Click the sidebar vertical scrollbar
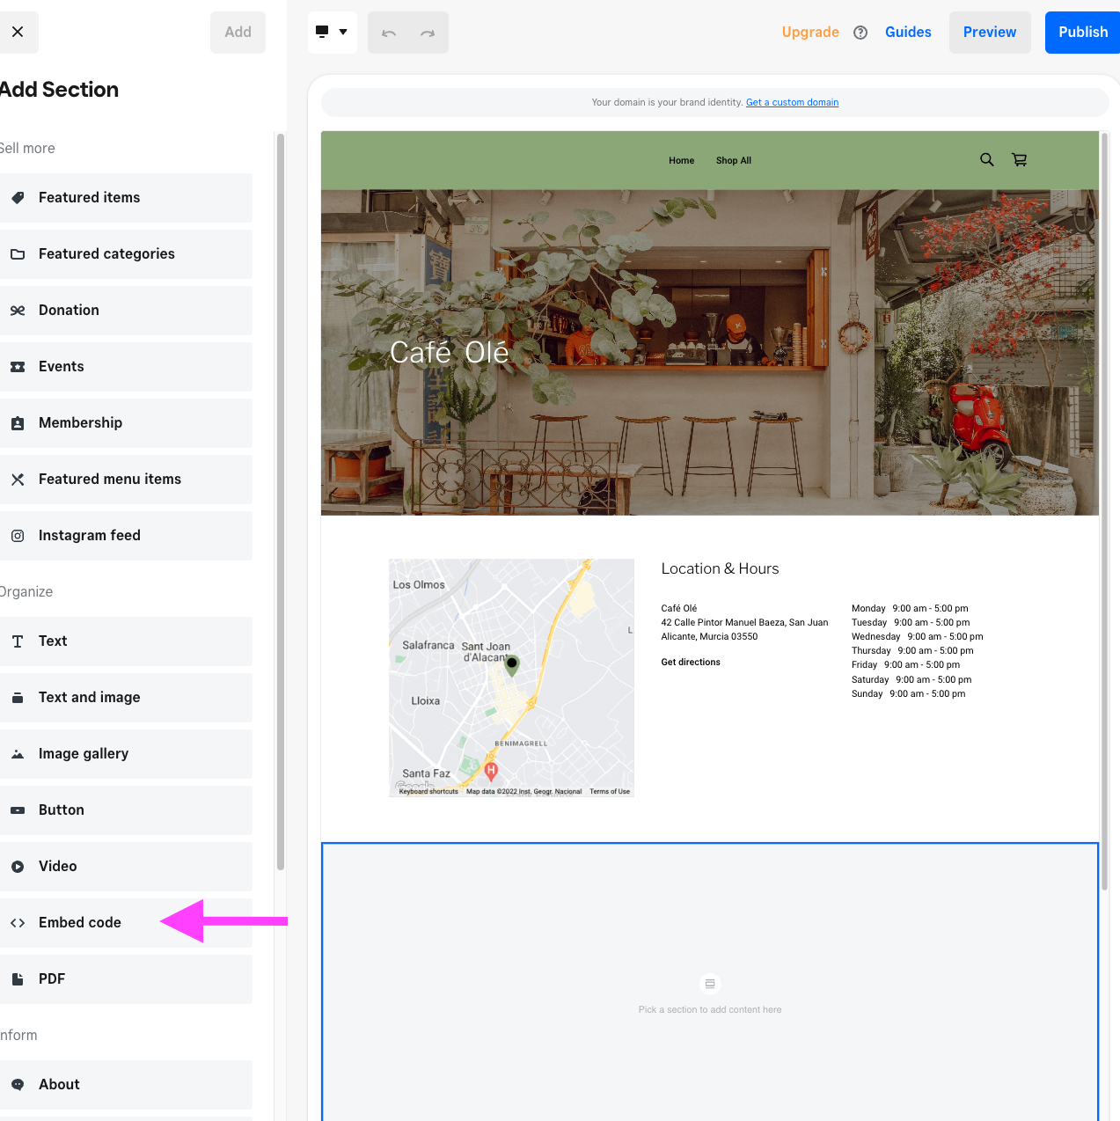1120x1121 pixels. tap(281, 502)
